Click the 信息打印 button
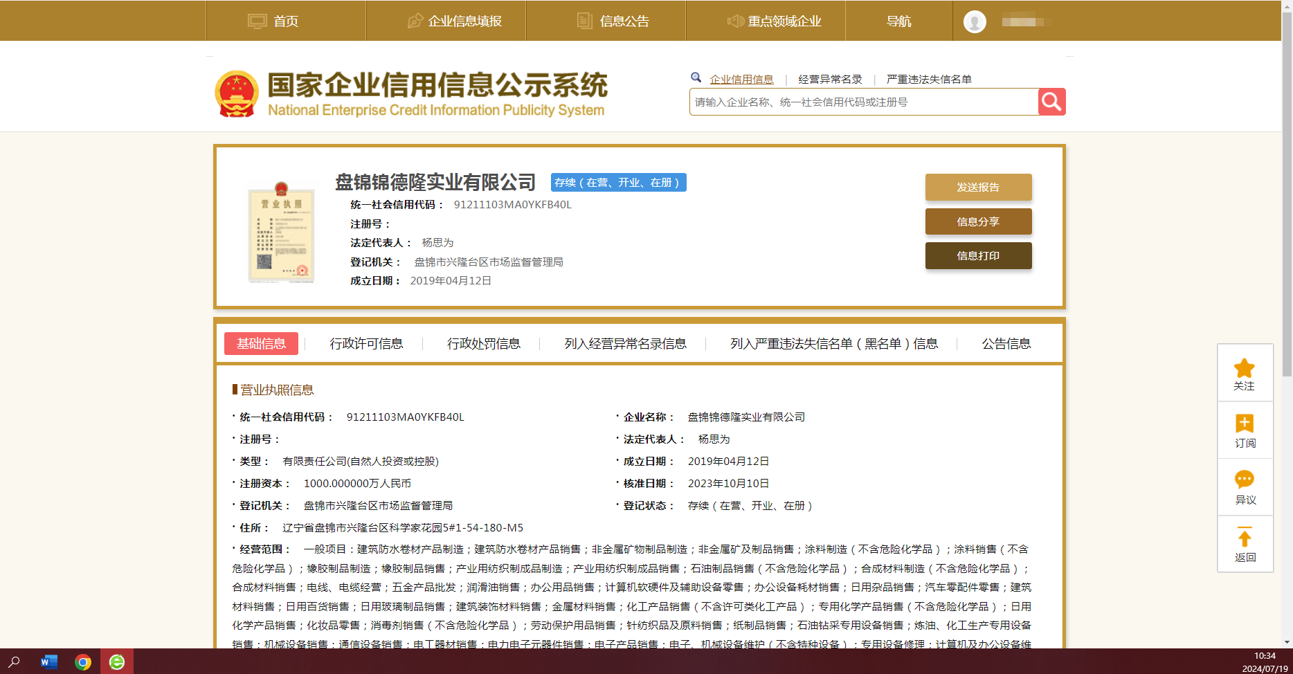This screenshot has width=1293, height=674. tap(978, 256)
